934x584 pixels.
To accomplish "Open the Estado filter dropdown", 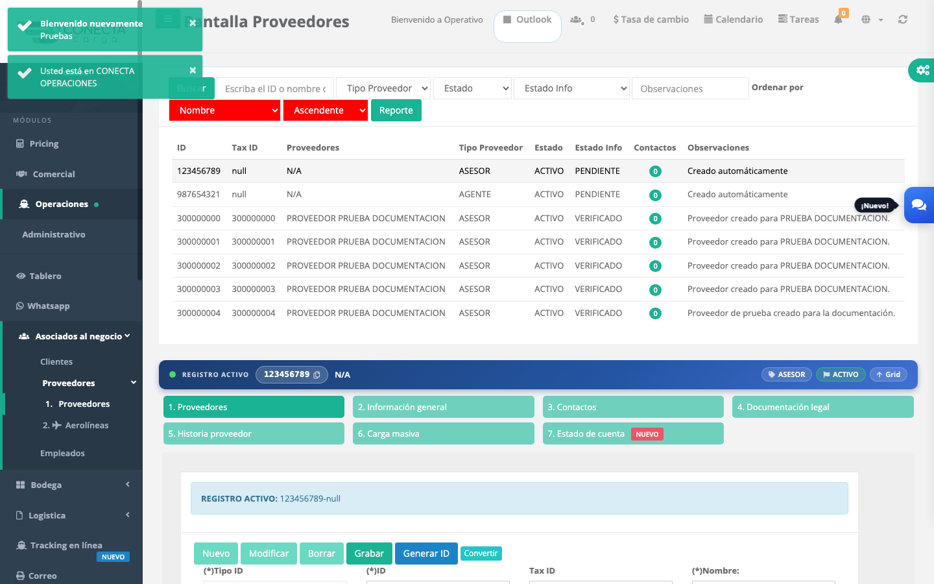I will (x=473, y=88).
